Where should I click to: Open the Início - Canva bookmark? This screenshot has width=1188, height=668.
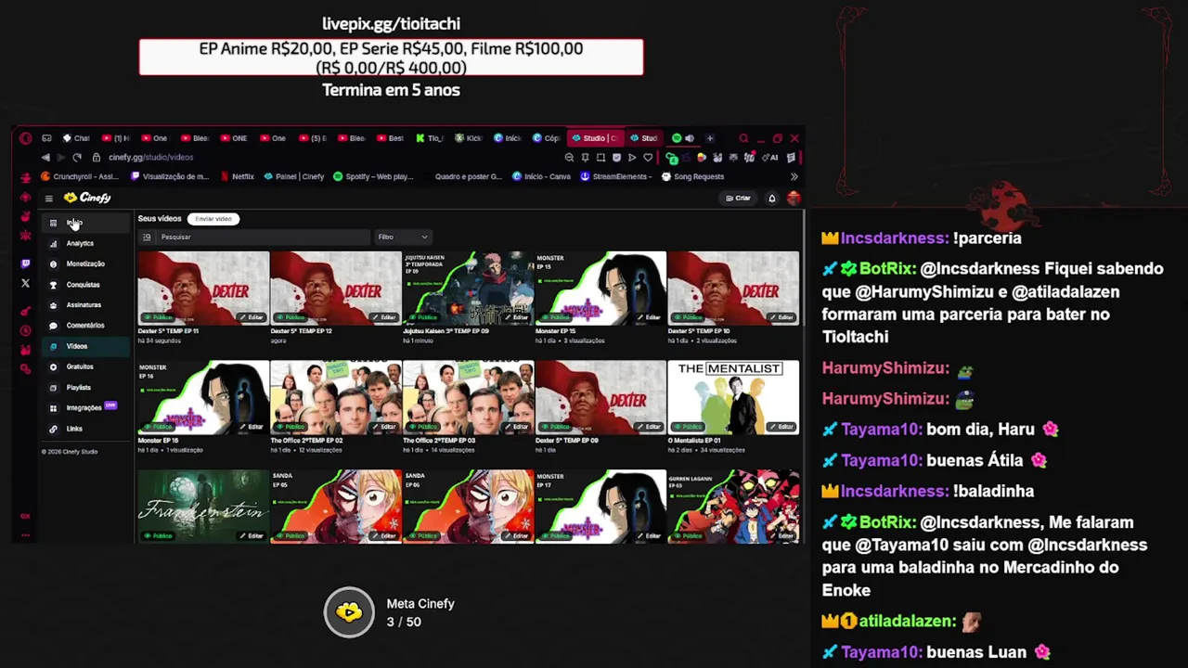543,176
